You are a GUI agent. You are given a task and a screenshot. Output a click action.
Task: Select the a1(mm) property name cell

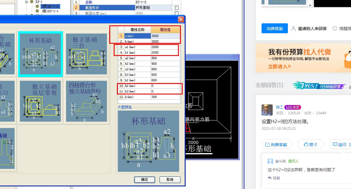(x=137, y=47)
